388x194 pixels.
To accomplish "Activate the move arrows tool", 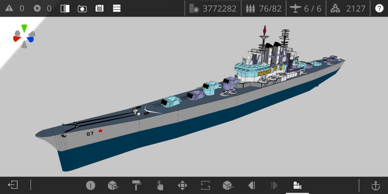I will pyautogui.click(x=182, y=185).
